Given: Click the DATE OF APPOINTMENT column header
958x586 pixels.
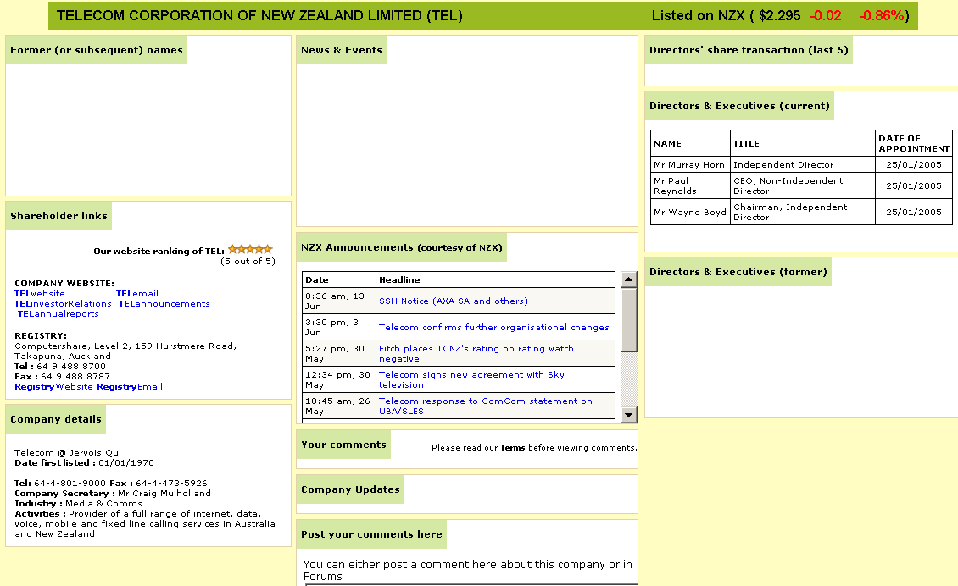Looking at the screenshot, I should (914, 143).
